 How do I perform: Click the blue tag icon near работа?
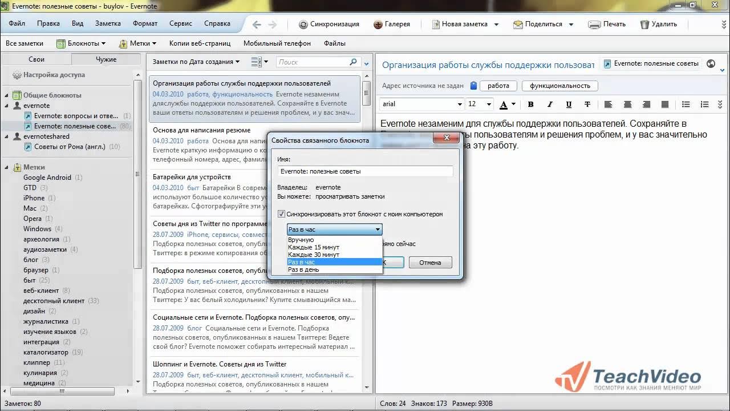pos(473,86)
